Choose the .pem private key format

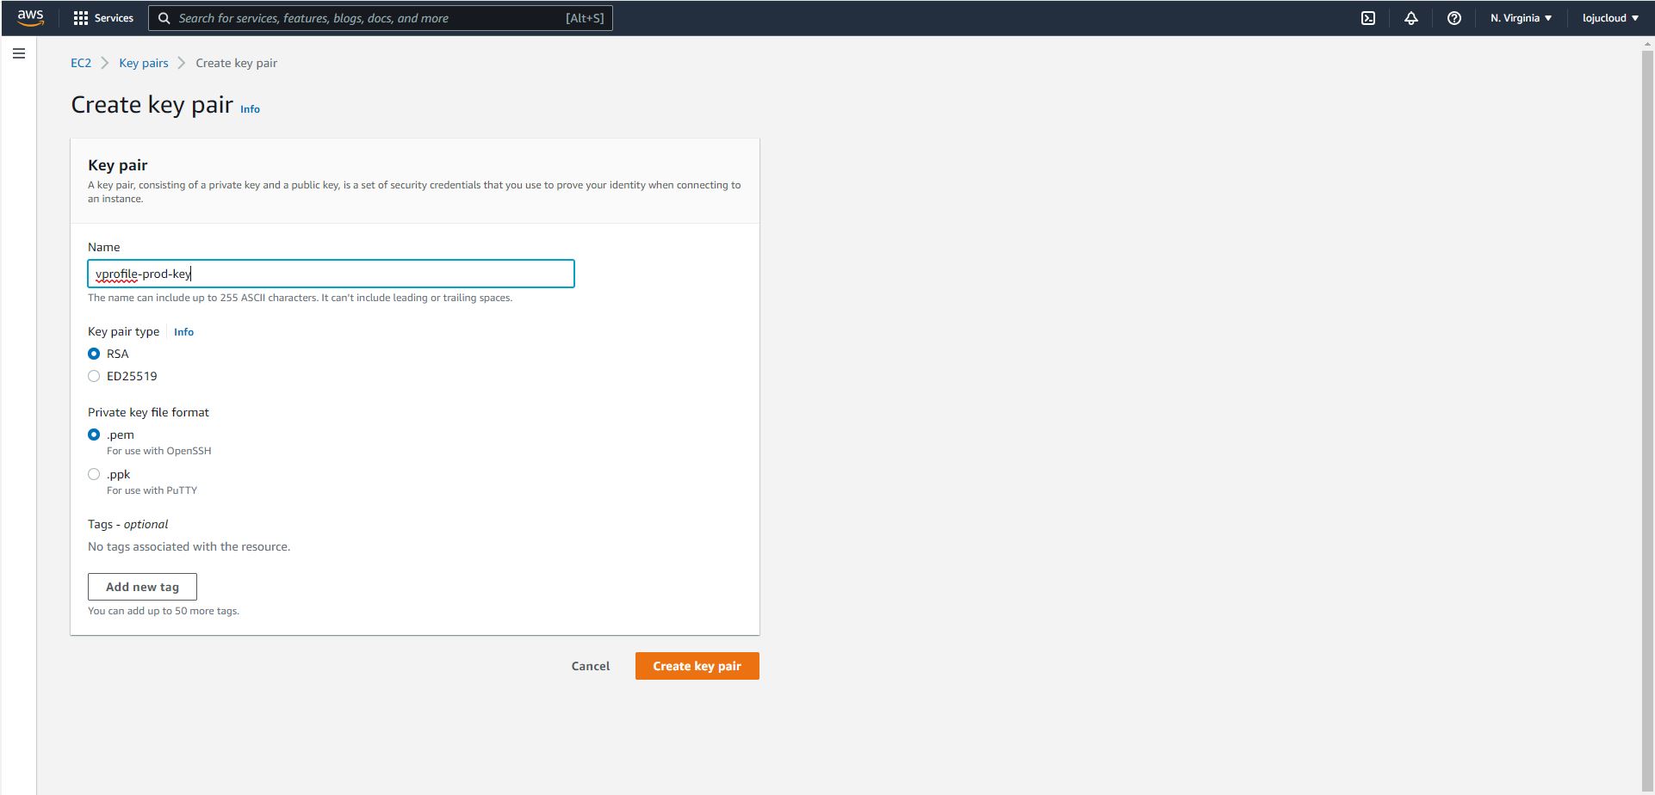coord(94,434)
